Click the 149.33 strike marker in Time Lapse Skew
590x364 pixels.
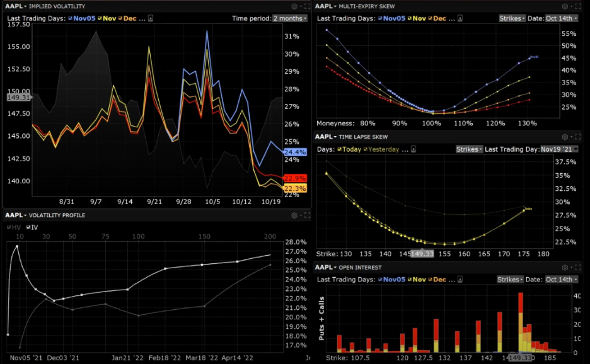(x=422, y=254)
